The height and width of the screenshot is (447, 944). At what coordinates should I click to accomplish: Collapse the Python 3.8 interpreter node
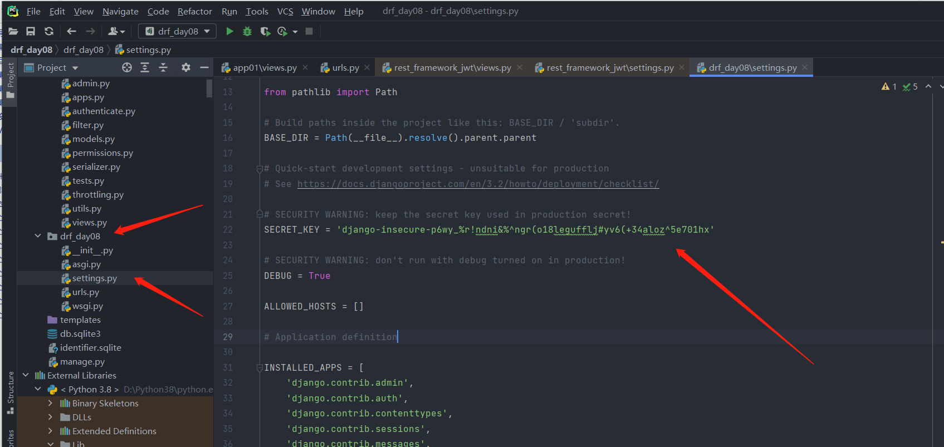click(x=38, y=389)
